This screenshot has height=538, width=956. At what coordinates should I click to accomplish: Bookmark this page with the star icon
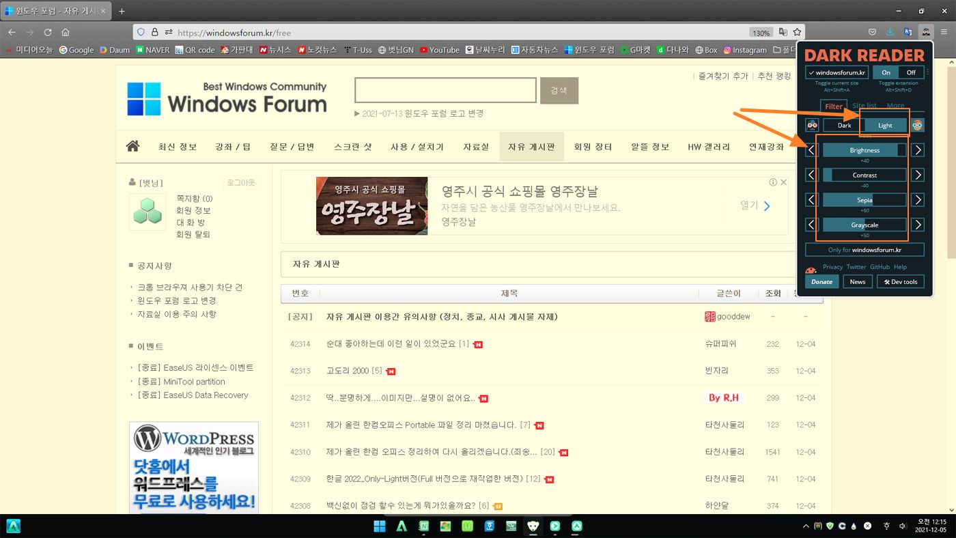tap(797, 32)
